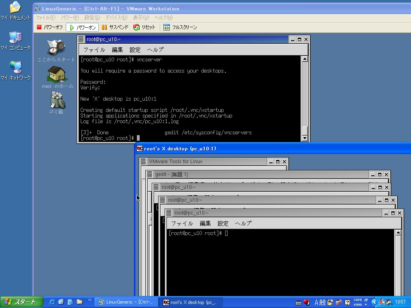Toggle the CAPS indicator on the language bar
Viewport: 411px width, 308px height.
coord(358,300)
